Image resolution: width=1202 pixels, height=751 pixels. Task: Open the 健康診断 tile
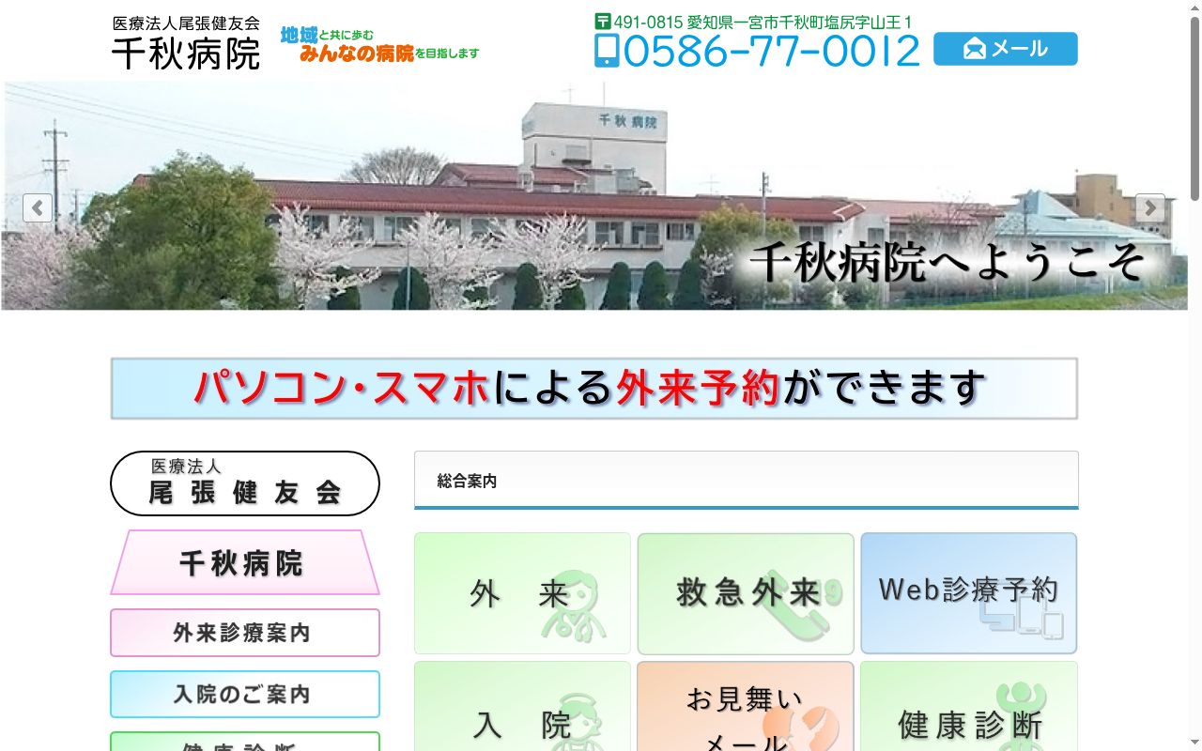click(x=969, y=706)
